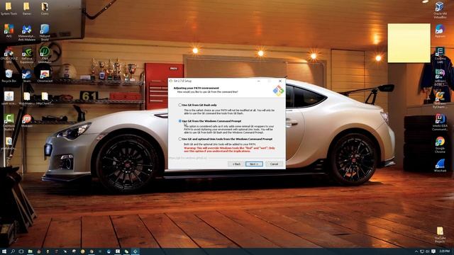
Task: Open the YouTube Projects folder
Action: coord(440,234)
